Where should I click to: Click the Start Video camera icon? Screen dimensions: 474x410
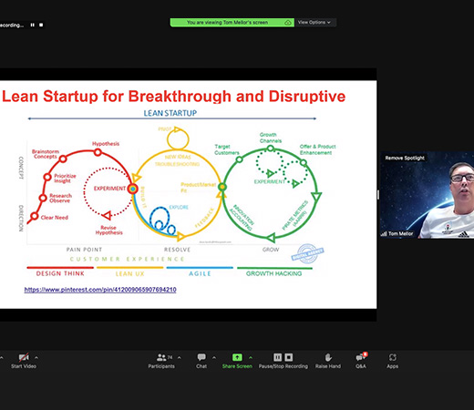24,357
